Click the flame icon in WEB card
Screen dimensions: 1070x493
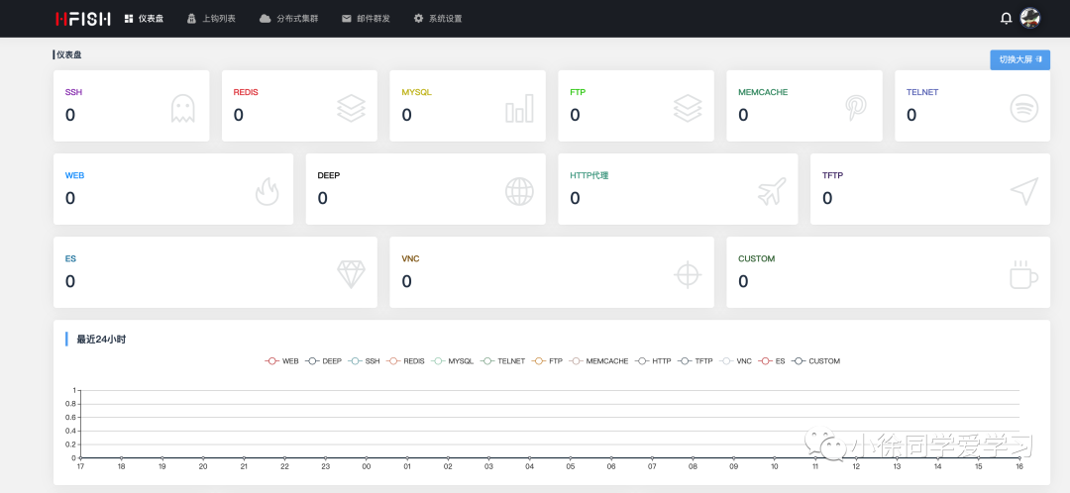(267, 192)
